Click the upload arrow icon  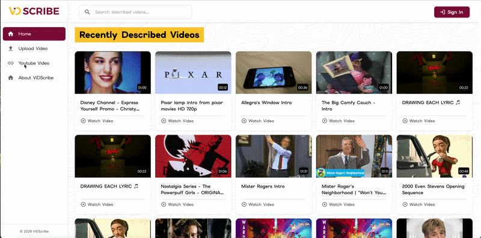[11, 49]
